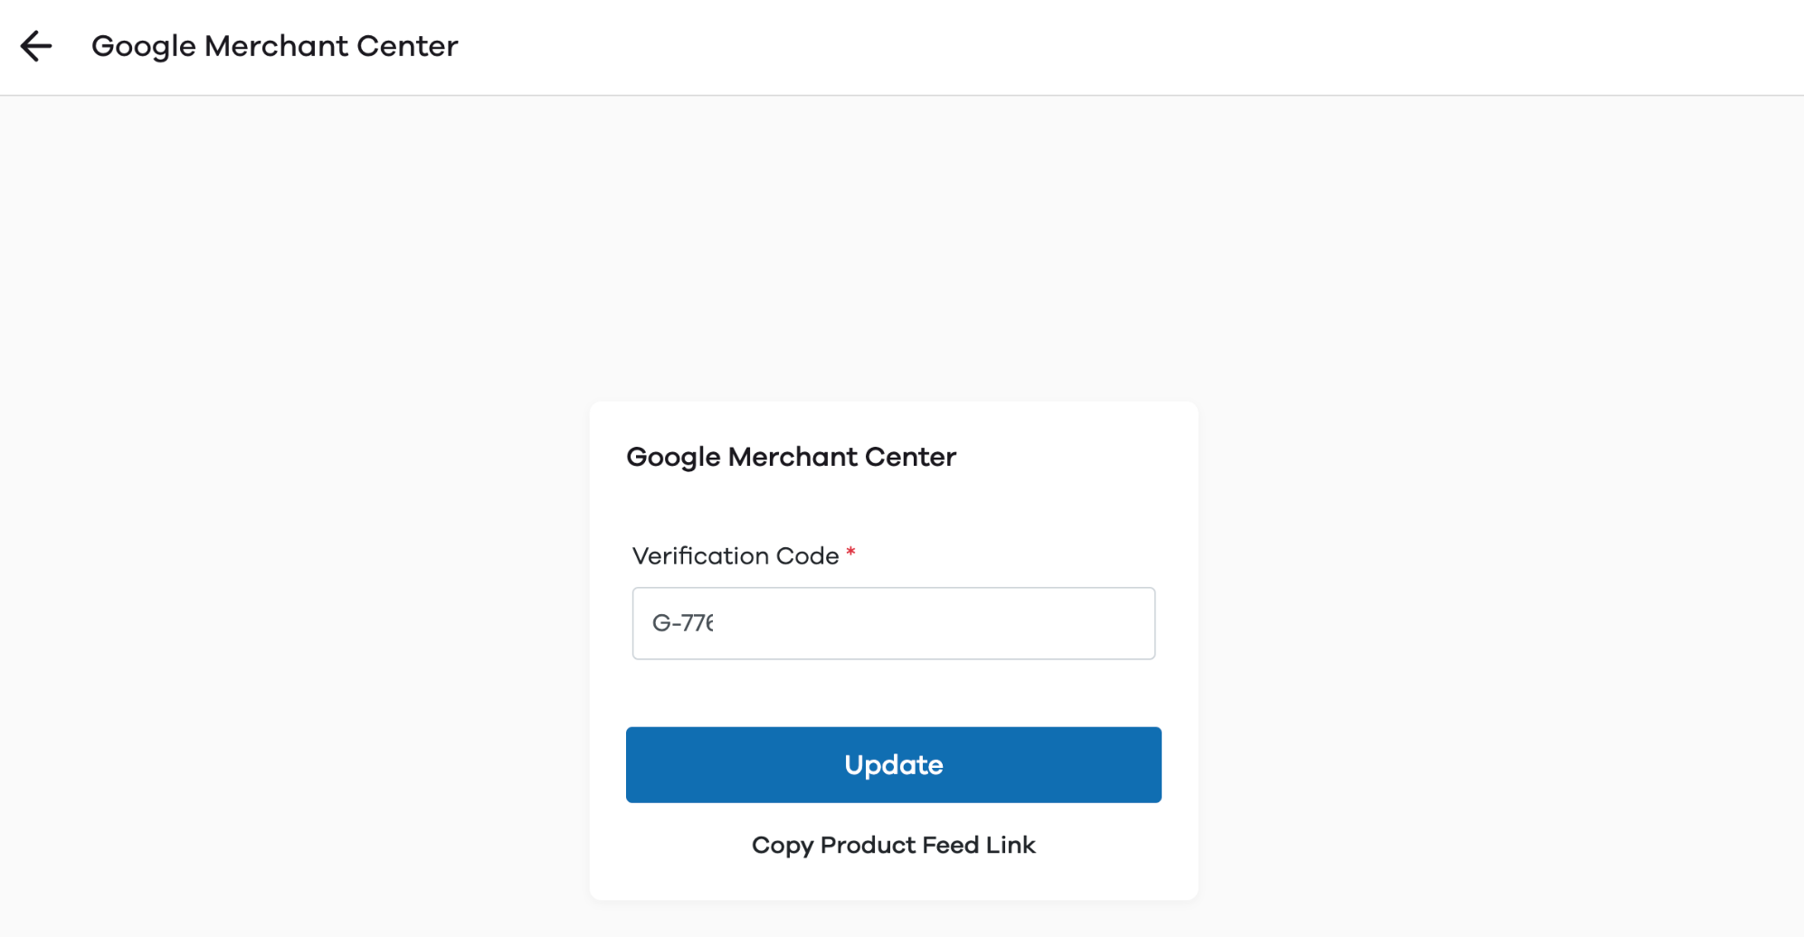The height and width of the screenshot is (937, 1804).
Task: Copy Product Feed Link
Action: pos(894,845)
